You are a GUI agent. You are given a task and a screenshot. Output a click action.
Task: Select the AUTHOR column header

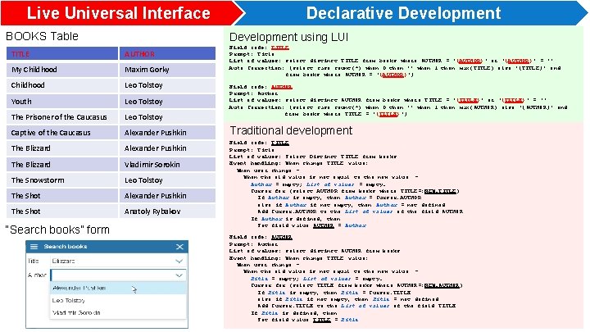[x=167, y=53]
